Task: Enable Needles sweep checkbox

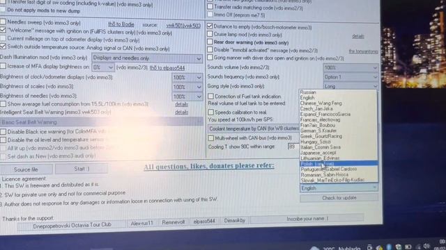Action: coord(3,22)
